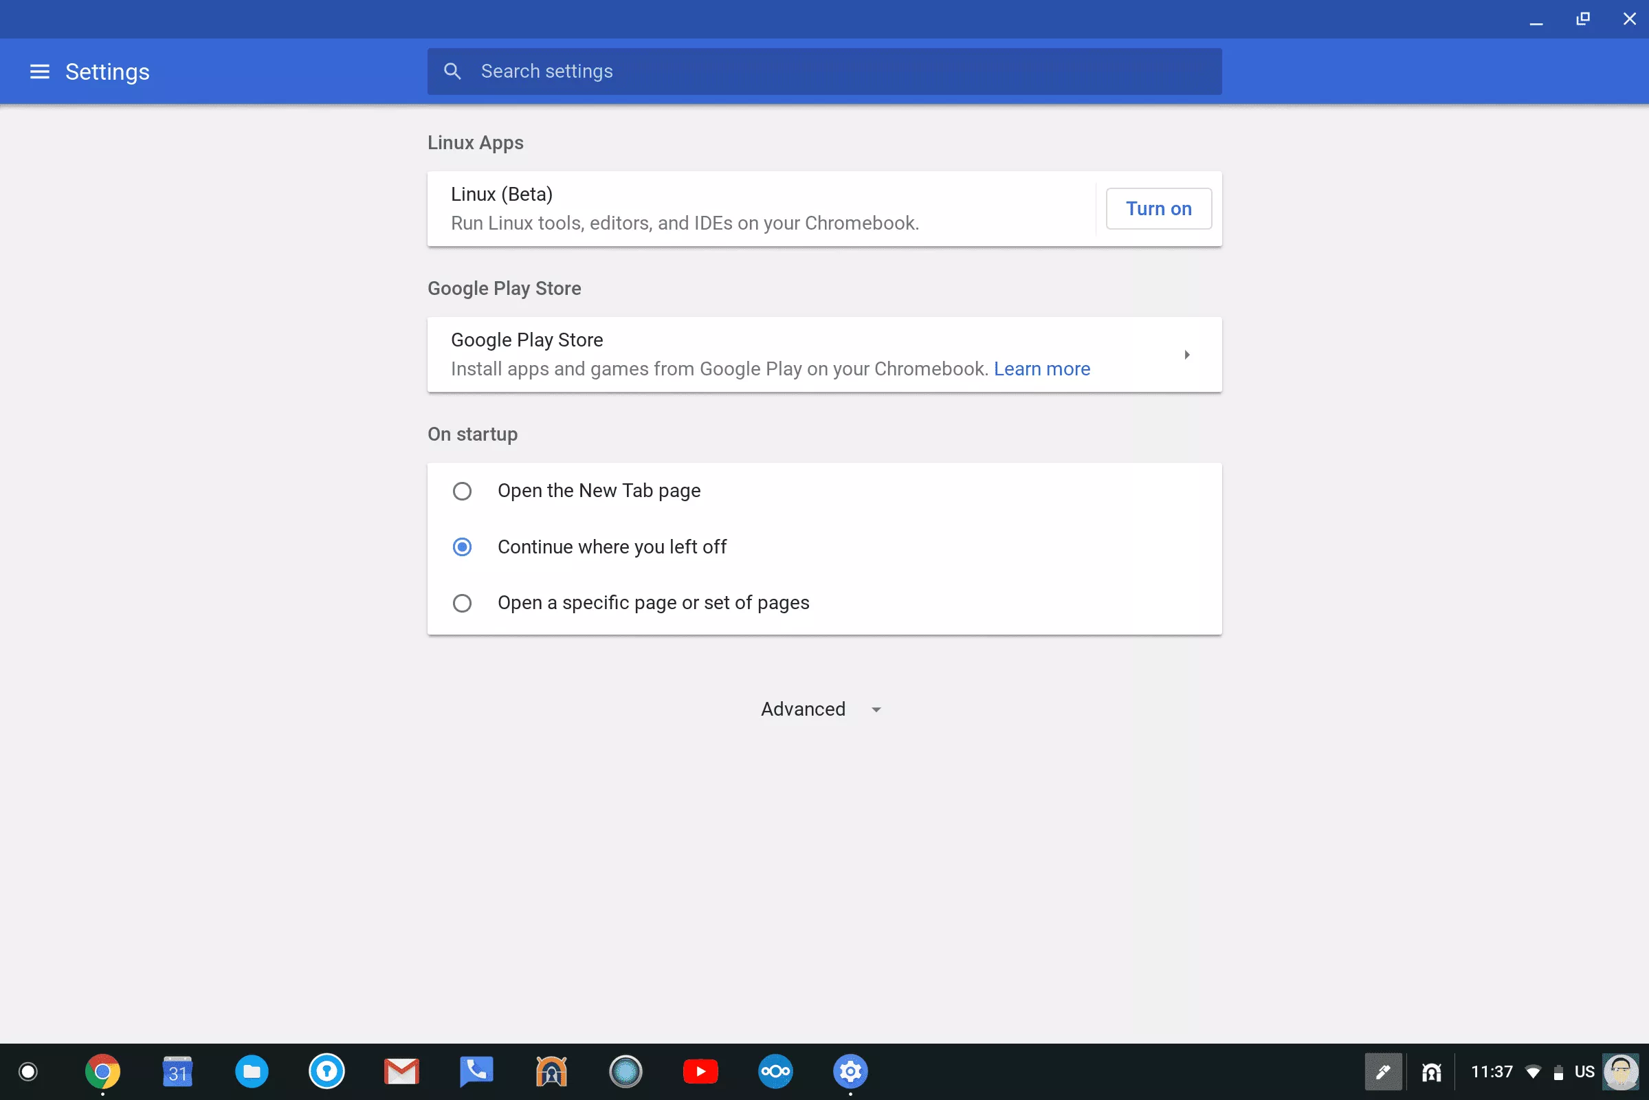Launch YouTube from the shelf
This screenshot has width=1649, height=1100.
[x=700, y=1071]
